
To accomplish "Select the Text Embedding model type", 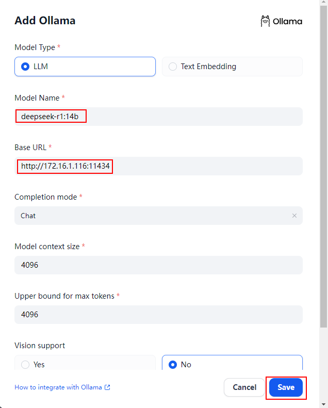I will coord(232,67).
